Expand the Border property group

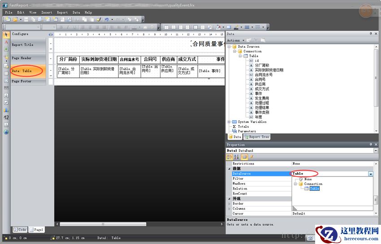point(229,204)
